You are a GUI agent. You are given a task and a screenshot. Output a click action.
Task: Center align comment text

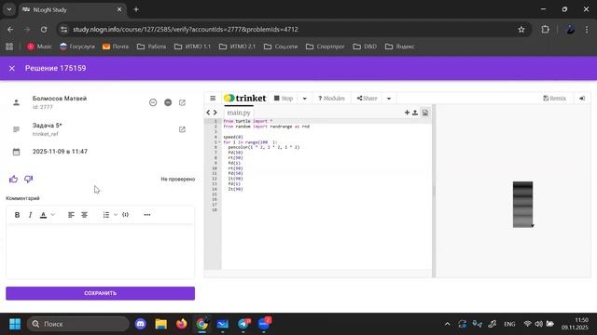click(x=85, y=215)
